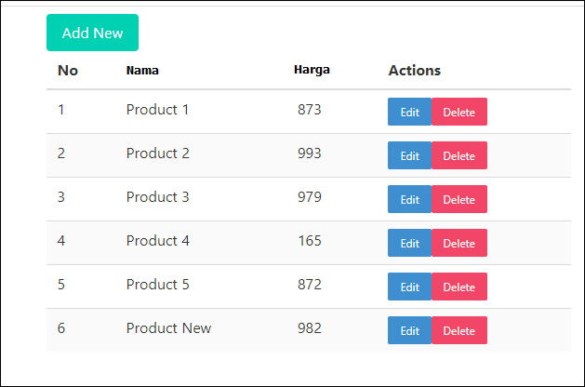Edit Product 1 row

[x=409, y=113]
